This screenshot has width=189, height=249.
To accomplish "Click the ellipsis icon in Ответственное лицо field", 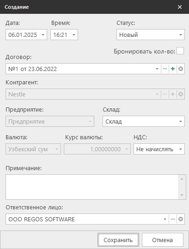I will click(173, 219).
